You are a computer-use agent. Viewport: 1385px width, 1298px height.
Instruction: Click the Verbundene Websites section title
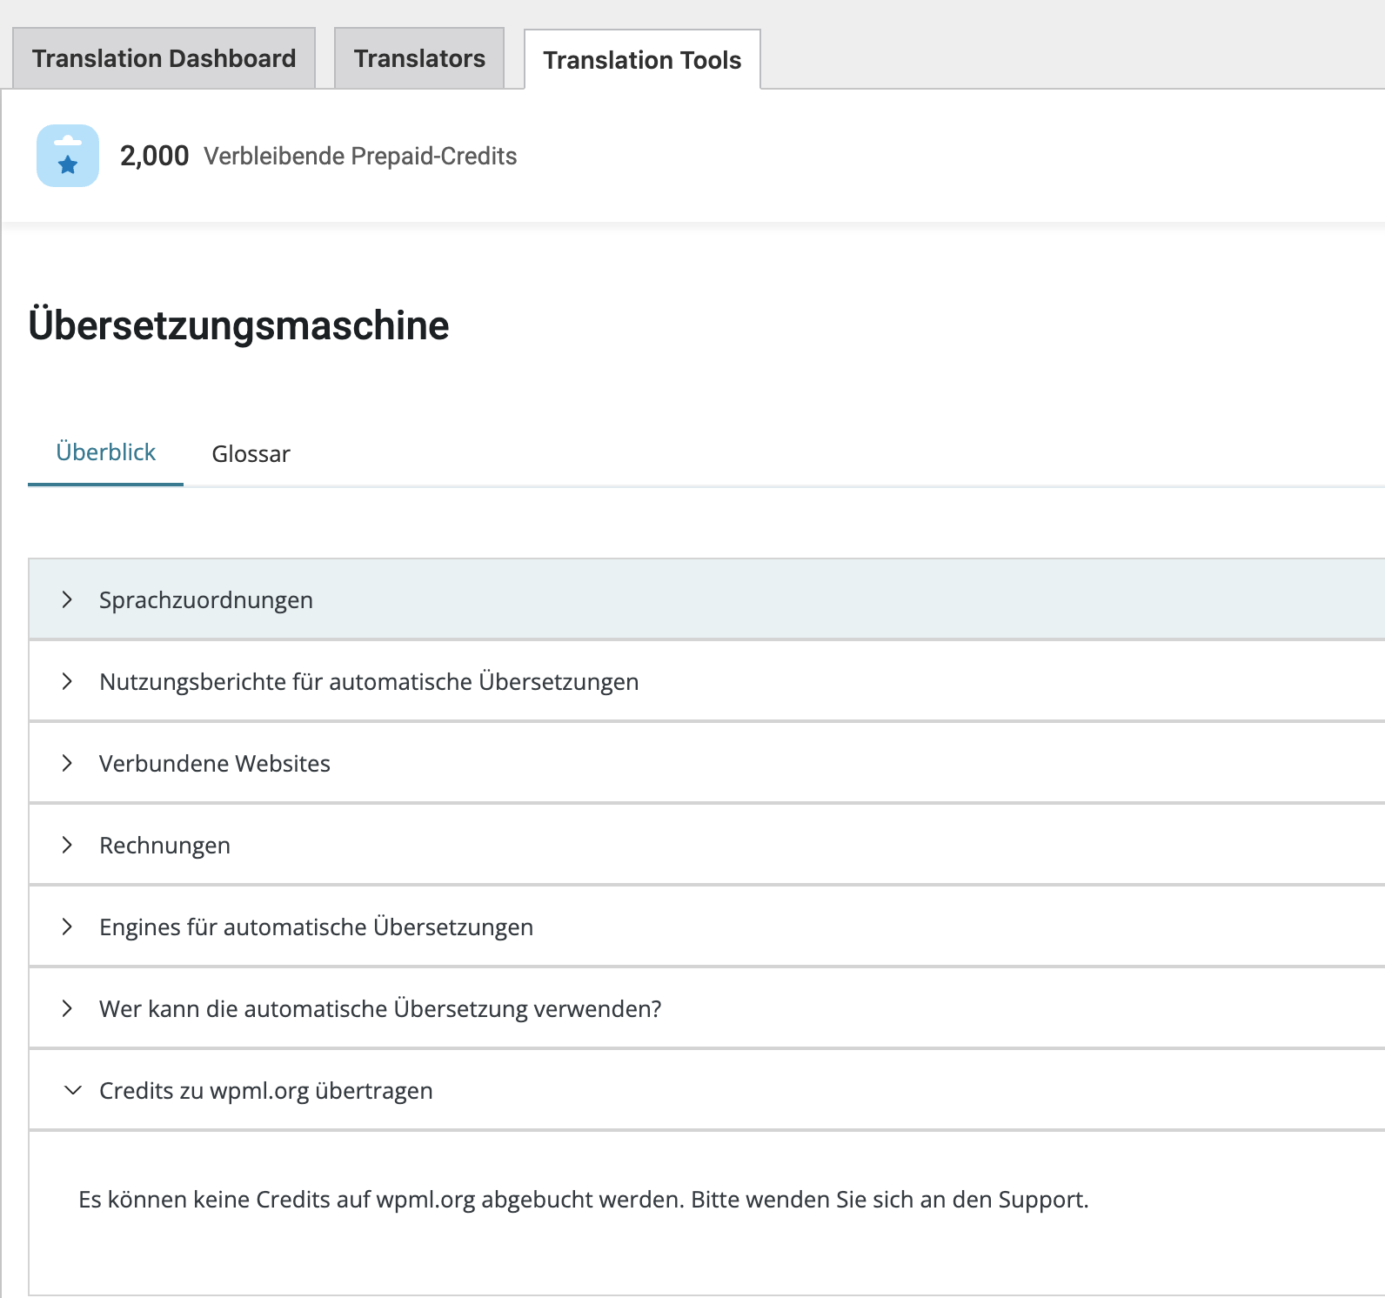pyautogui.click(x=215, y=764)
